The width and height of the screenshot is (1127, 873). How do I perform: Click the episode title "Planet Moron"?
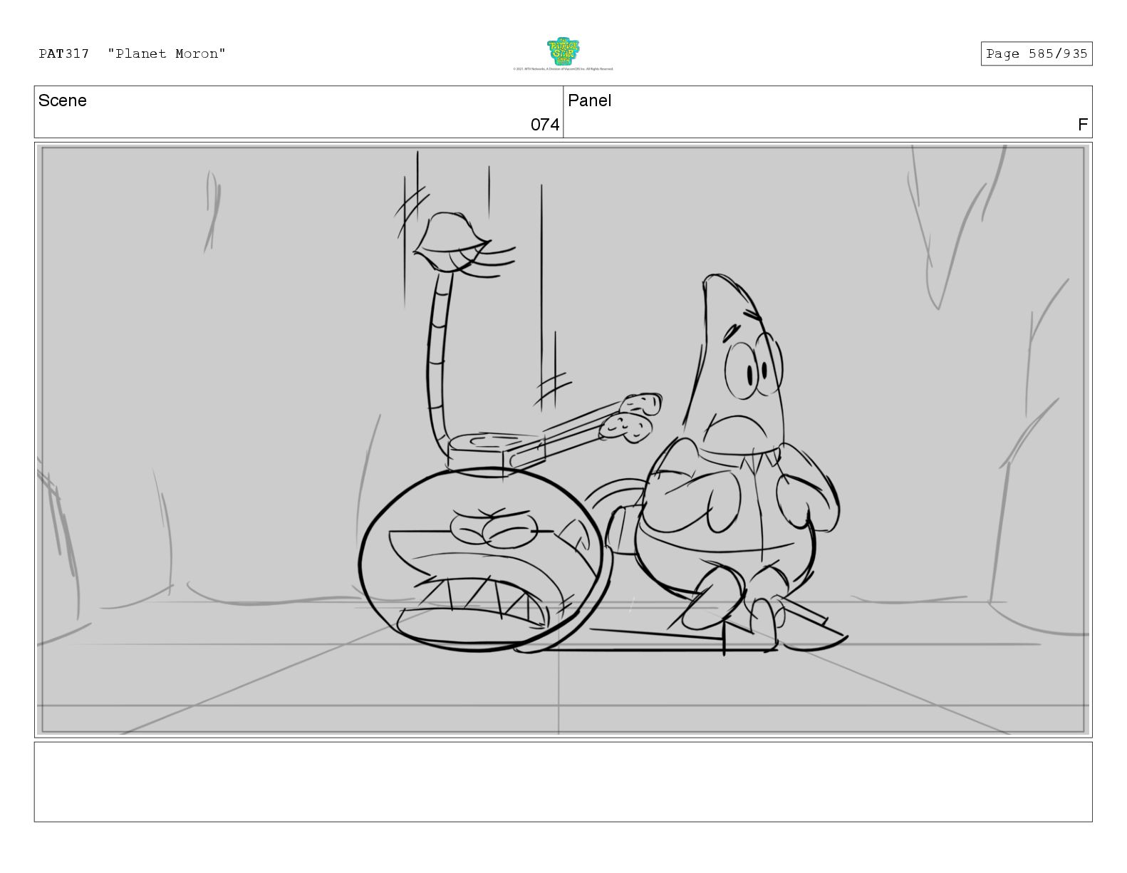(x=167, y=53)
